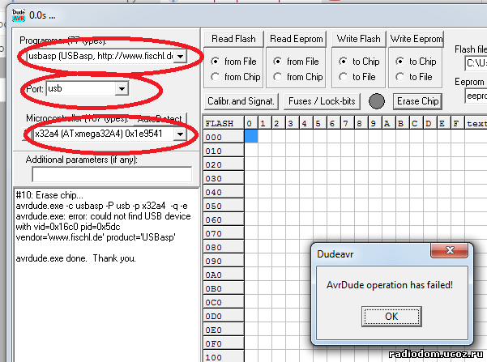The height and width of the screenshot is (362, 487).
Task: Select Read Eeprom 'from Chip' radio
Action: (x=277, y=77)
